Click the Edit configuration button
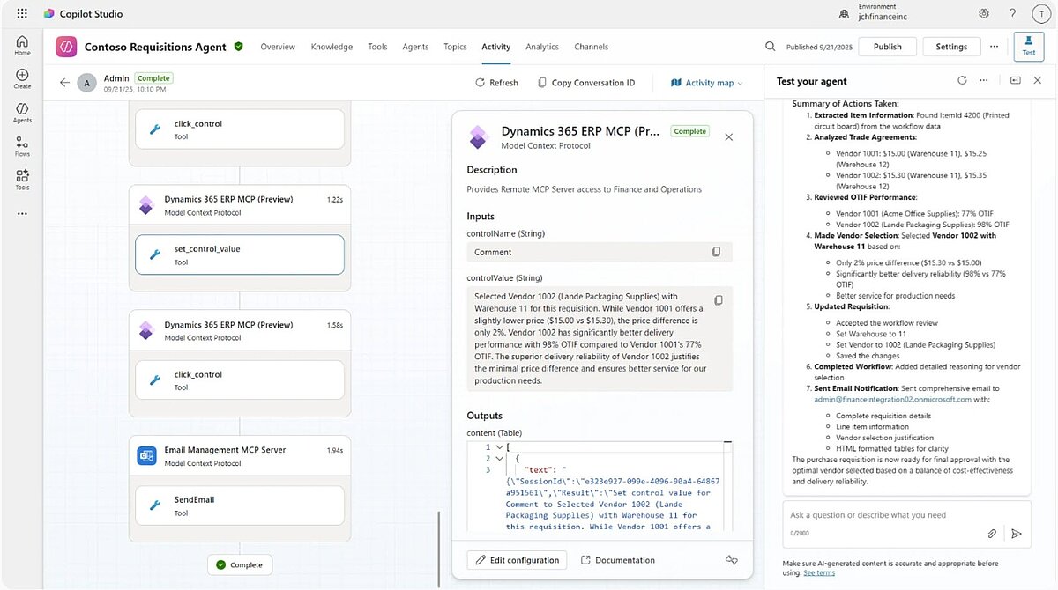 [517, 559]
